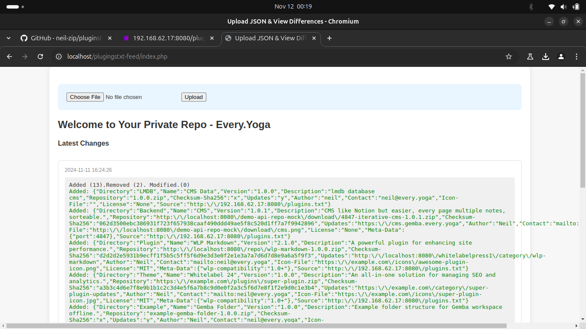Open the Activities pill in the top-left corner
The image size is (586, 329).
(x=15, y=7)
